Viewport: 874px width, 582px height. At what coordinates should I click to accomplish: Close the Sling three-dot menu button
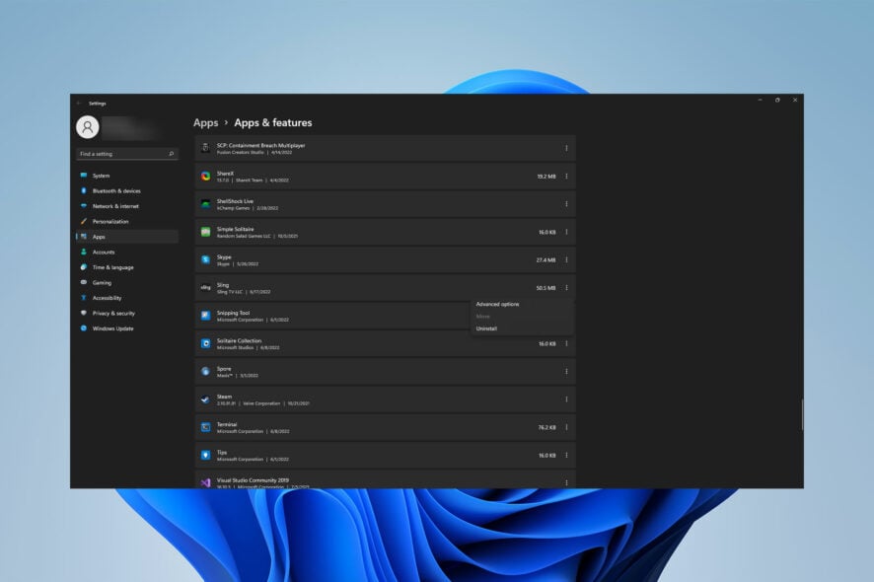click(x=566, y=288)
